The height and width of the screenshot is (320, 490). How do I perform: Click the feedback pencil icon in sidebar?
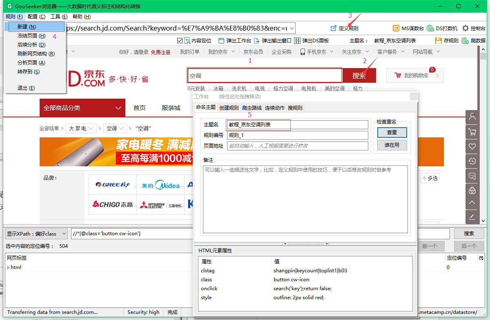click(472, 216)
